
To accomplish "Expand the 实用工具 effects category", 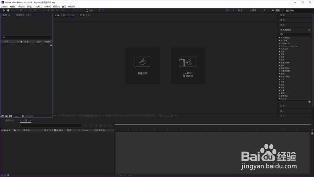I will (279, 49).
